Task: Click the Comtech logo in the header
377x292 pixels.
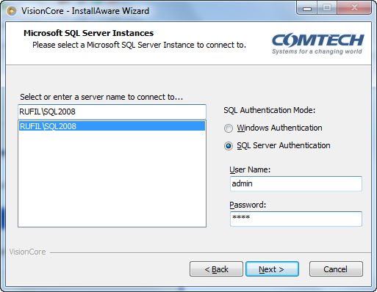Action: coord(317,44)
